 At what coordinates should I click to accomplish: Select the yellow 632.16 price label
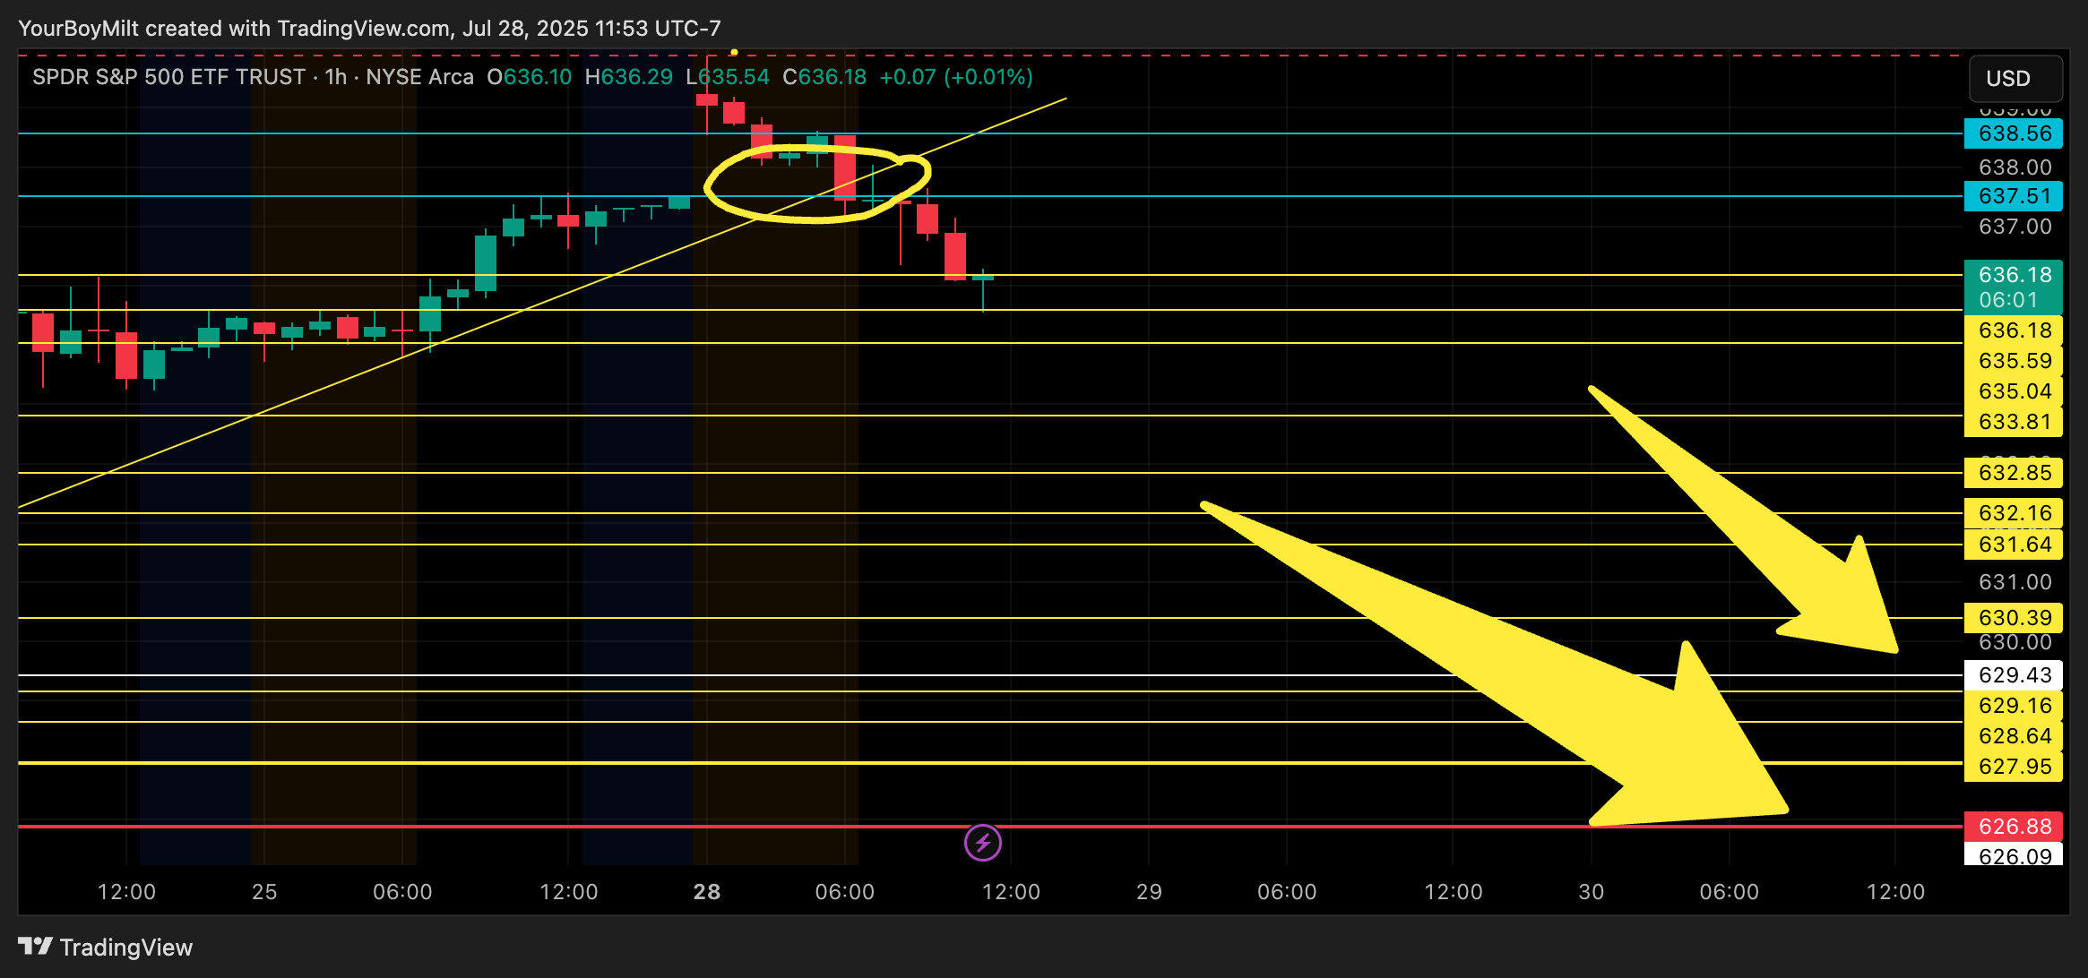pos(2013,513)
